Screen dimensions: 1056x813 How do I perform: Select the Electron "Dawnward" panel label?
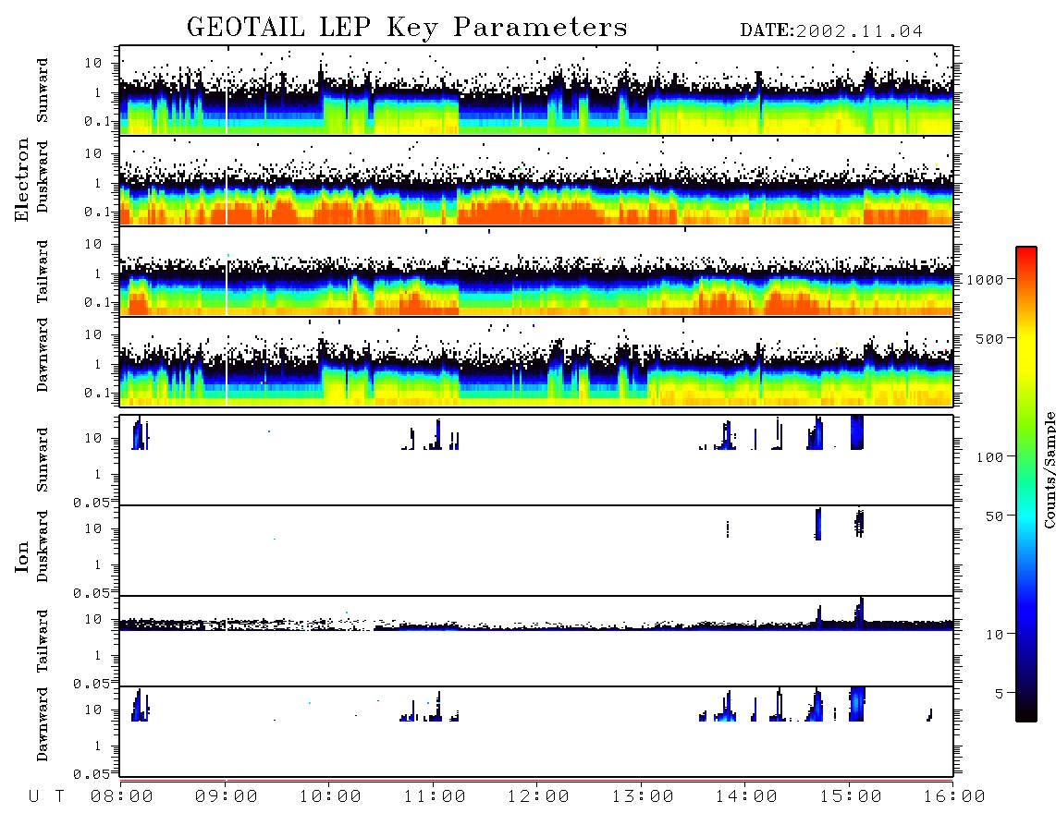point(43,355)
